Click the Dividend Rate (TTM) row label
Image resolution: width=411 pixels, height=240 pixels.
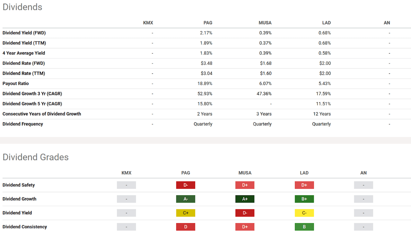24,73
